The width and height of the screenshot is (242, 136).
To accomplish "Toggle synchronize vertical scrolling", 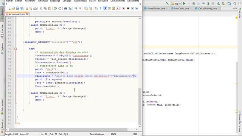I will click(86, 8).
